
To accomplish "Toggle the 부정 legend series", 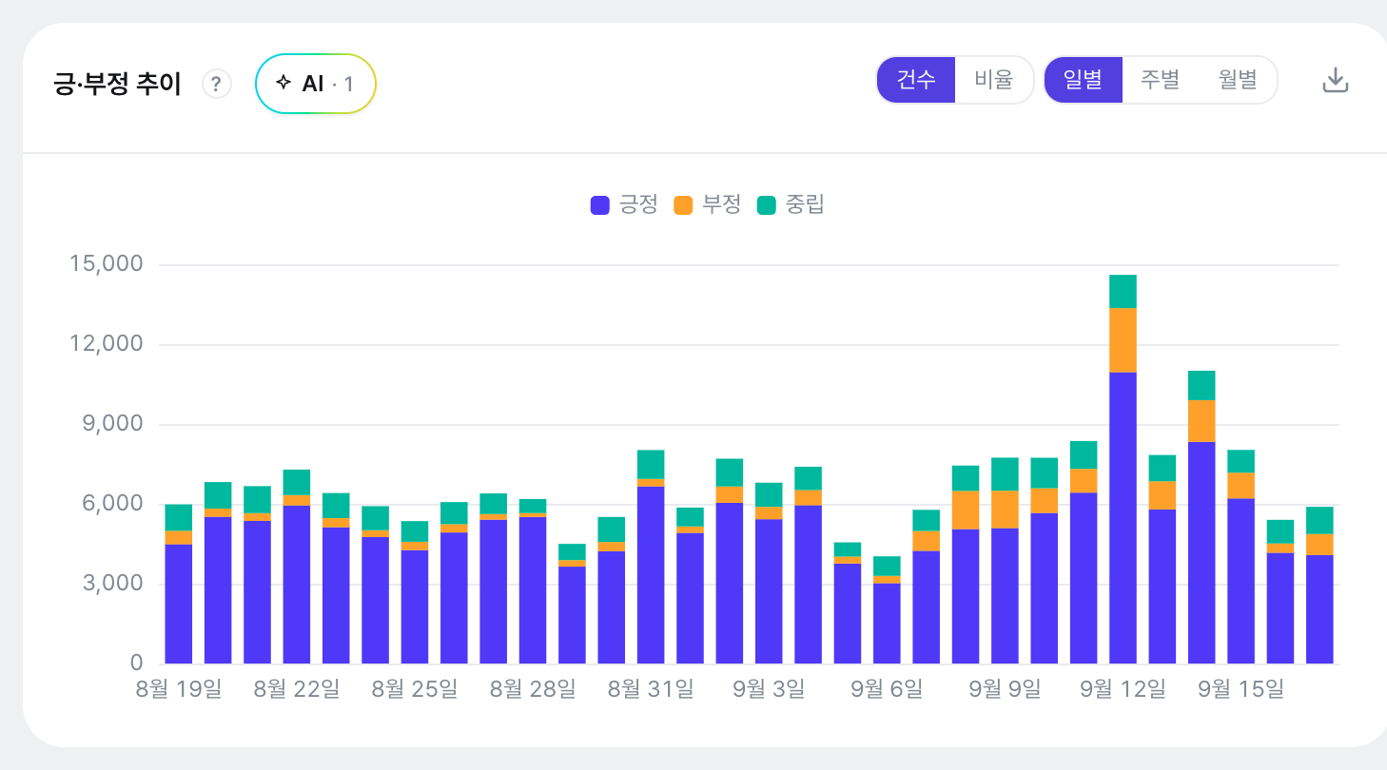I will click(707, 204).
